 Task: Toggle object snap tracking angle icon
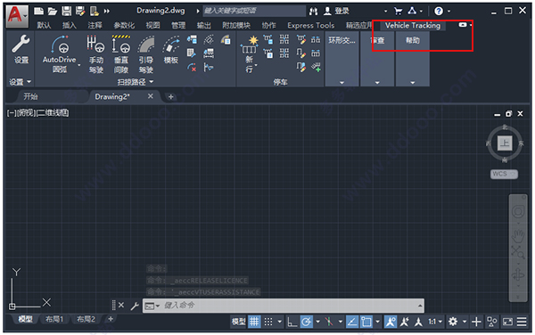pos(352,322)
